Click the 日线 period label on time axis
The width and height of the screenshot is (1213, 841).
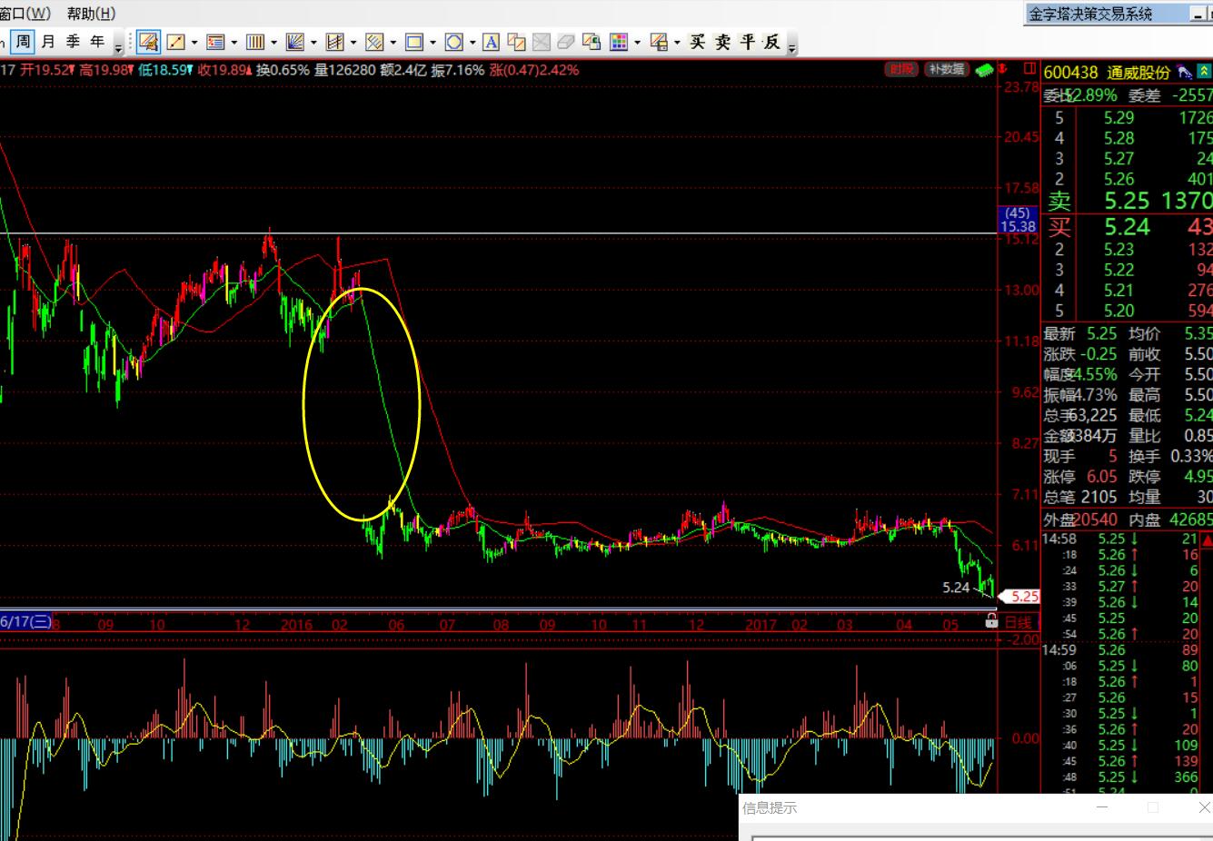pyautogui.click(x=1019, y=622)
